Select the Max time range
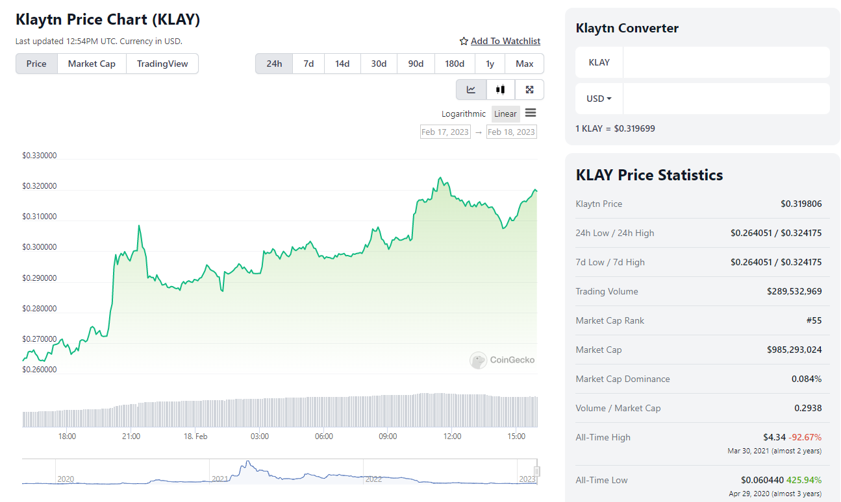The height and width of the screenshot is (502, 841). 525,64
